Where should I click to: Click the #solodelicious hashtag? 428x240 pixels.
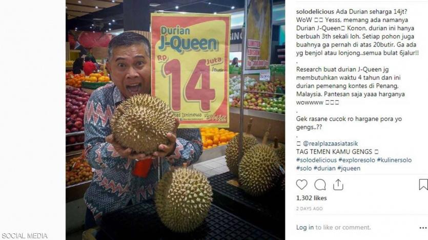click(x=316, y=160)
